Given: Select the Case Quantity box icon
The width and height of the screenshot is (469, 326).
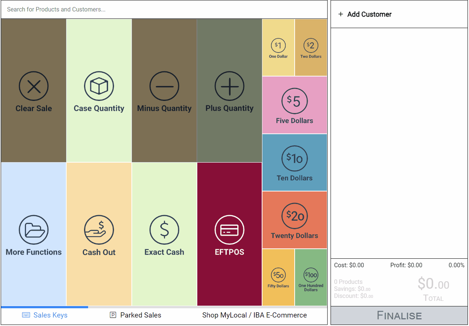Looking at the screenshot, I should 99,86.
